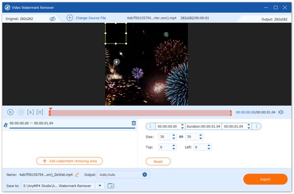Screen dimensions: 294x194
Task: Decrease the Left position value
Action: click(x=209, y=149)
